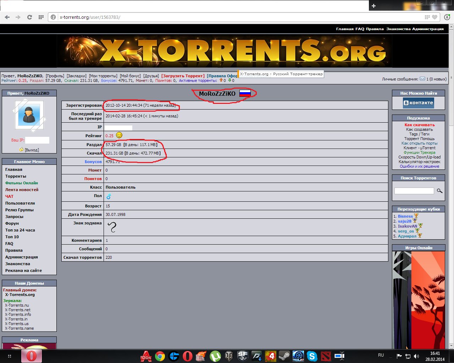Screen dimensions: 454x363
Task: Click the male gender icon
Action: pyautogui.click(x=109, y=196)
